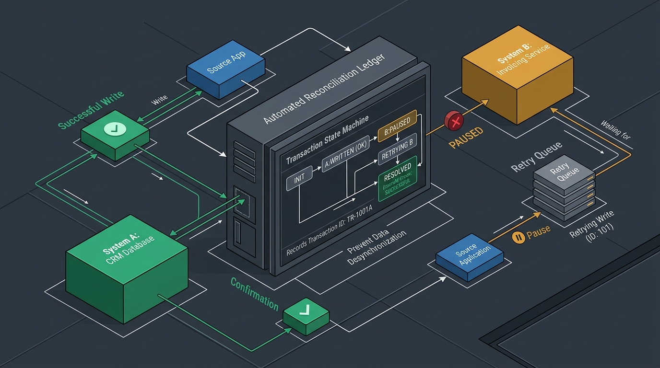Click the INIT state box

(x=299, y=179)
